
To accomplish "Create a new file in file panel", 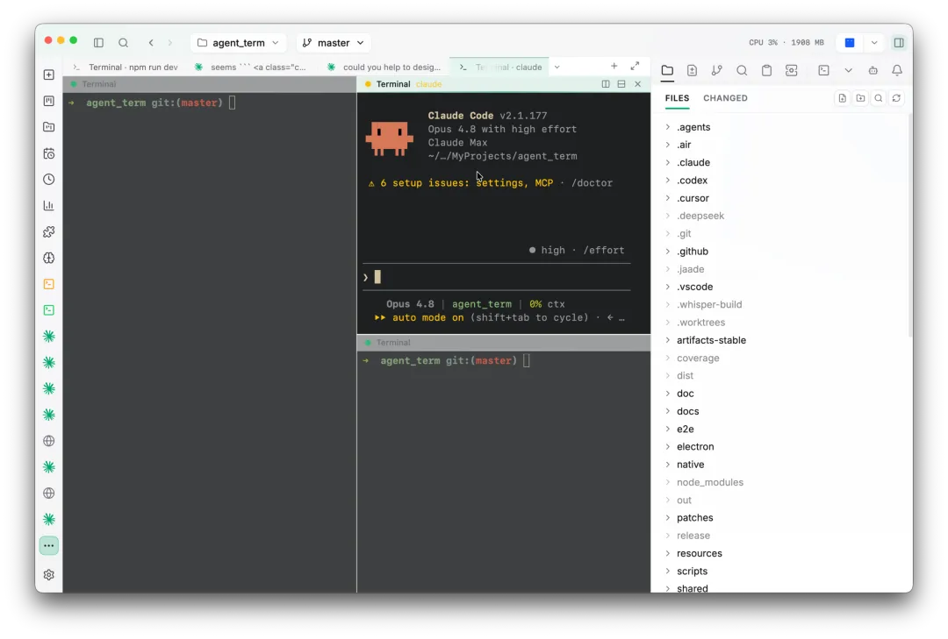I will [x=842, y=98].
